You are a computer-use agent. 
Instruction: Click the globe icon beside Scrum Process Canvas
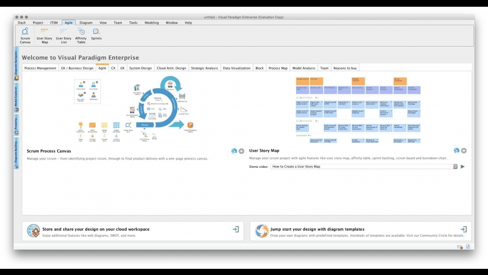click(x=234, y=151)
